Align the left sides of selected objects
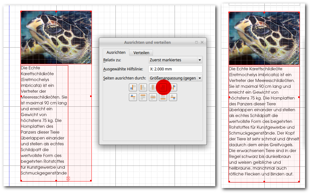 pos(143,87)
